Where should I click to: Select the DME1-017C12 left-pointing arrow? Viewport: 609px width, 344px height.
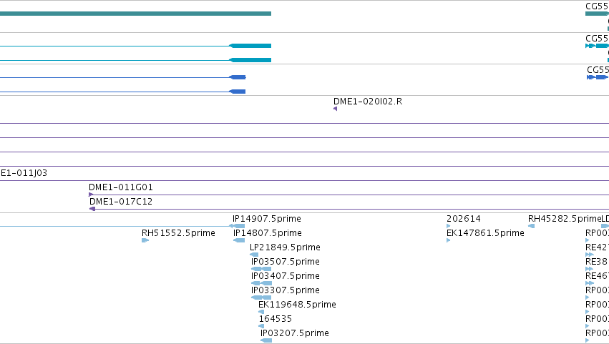point(92,209)
